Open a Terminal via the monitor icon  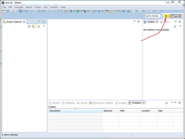[20, 11]
